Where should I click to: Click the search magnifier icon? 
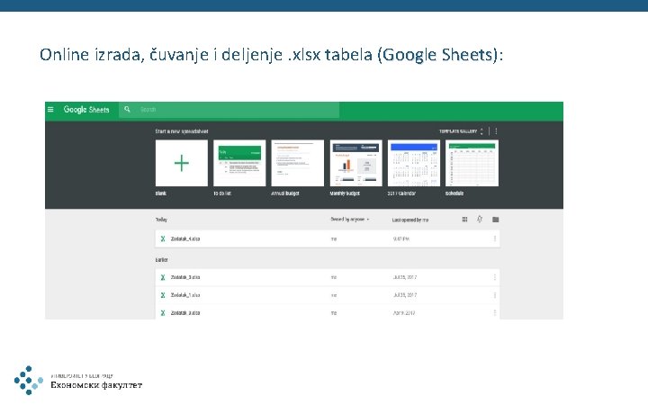pos(127,109)
